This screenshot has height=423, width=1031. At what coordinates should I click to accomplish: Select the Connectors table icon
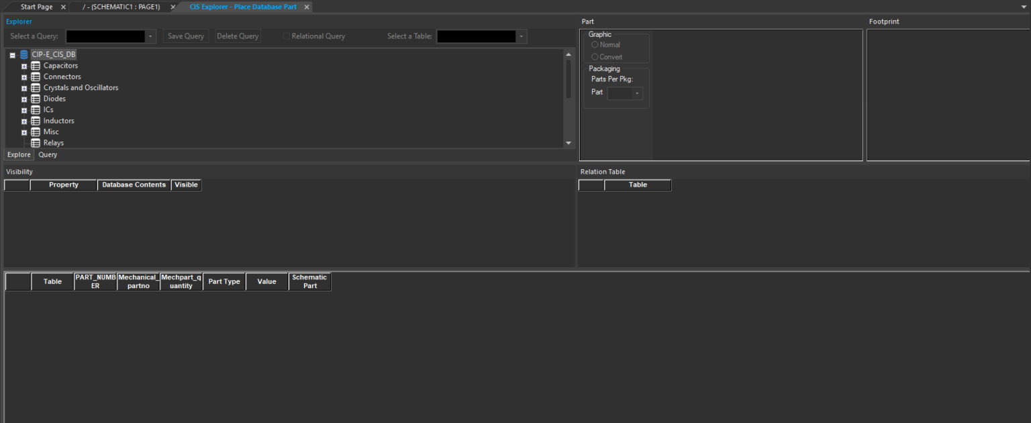coord(35,76)
